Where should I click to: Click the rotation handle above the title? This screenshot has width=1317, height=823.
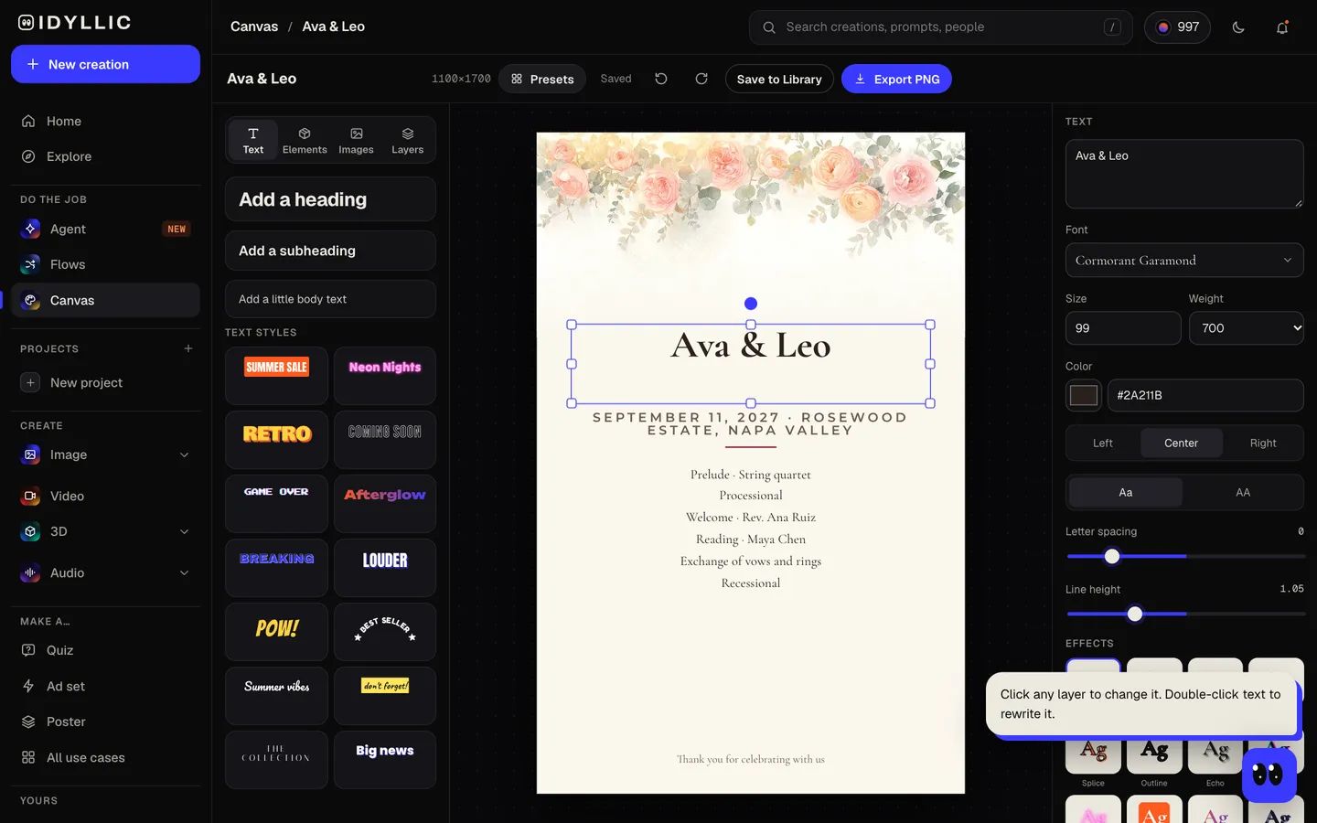coord(751,304)
